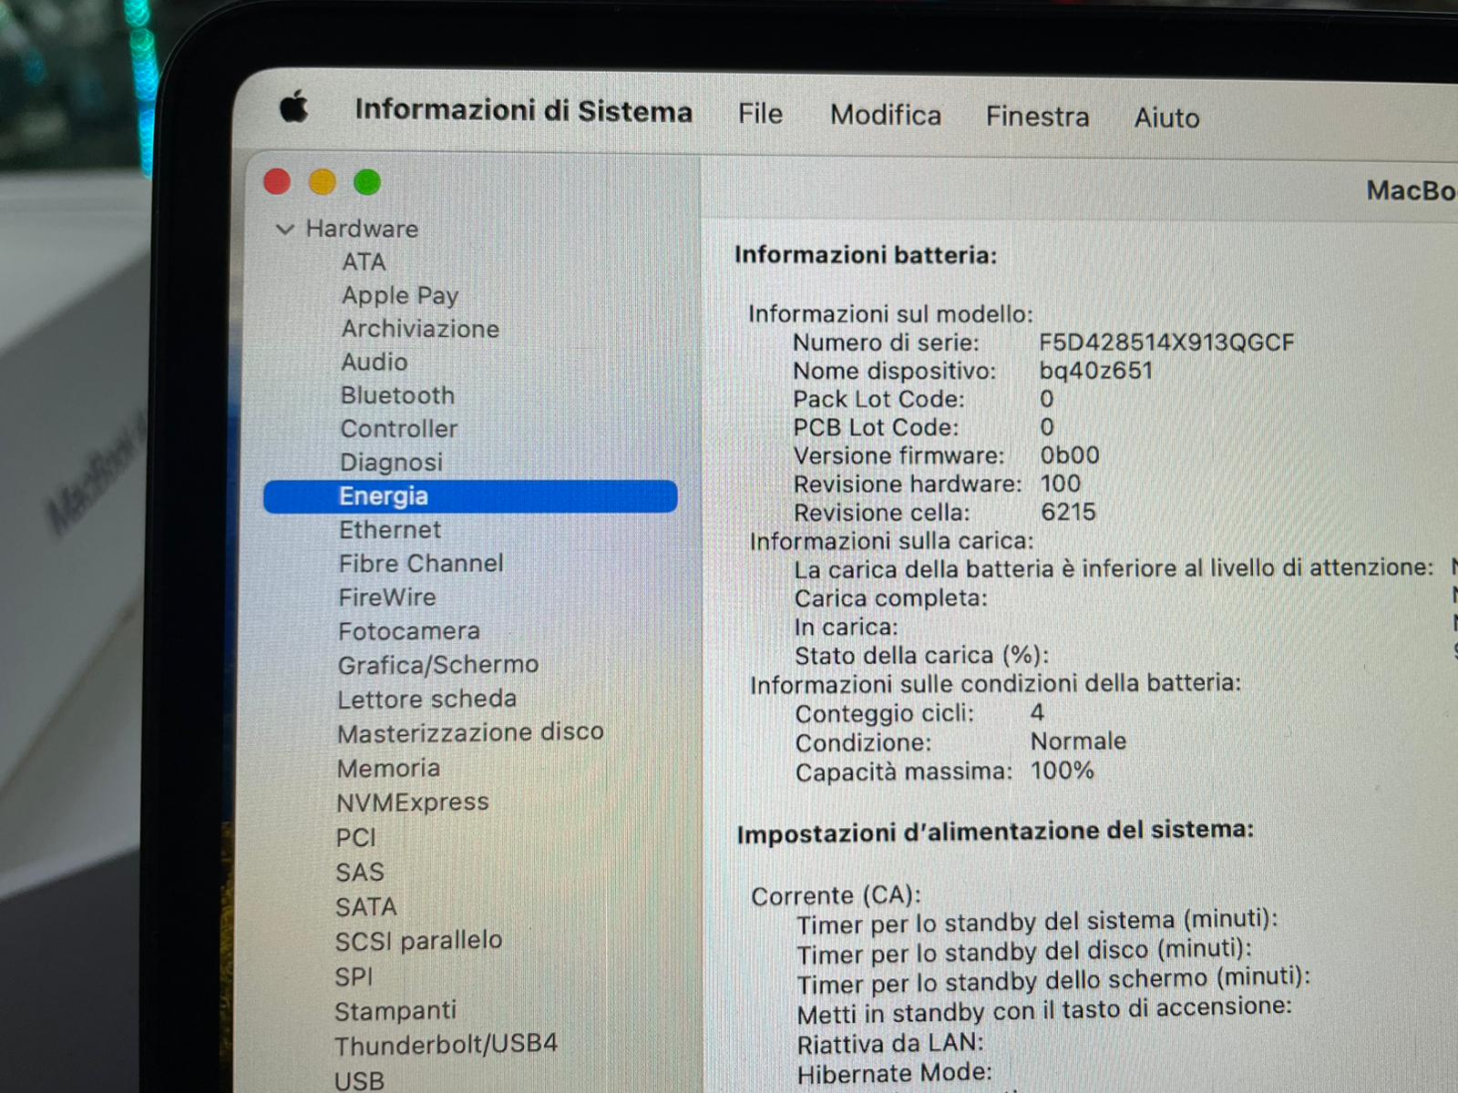Select Bluetooth in the sidebar

397,395
